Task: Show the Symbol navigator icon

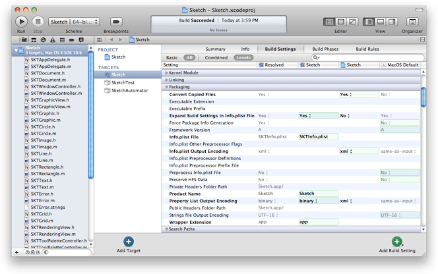Action: coord(34,40)
